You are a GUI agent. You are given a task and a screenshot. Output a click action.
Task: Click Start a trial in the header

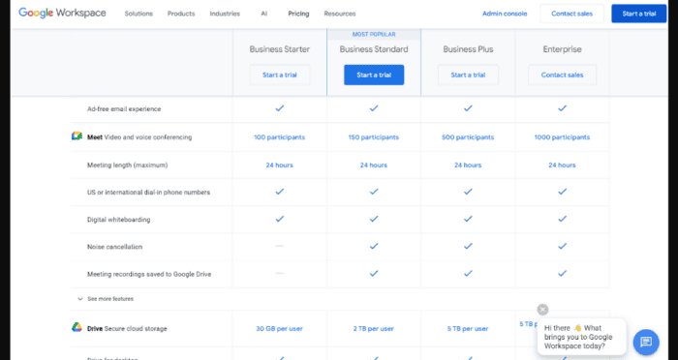(639, 14)
